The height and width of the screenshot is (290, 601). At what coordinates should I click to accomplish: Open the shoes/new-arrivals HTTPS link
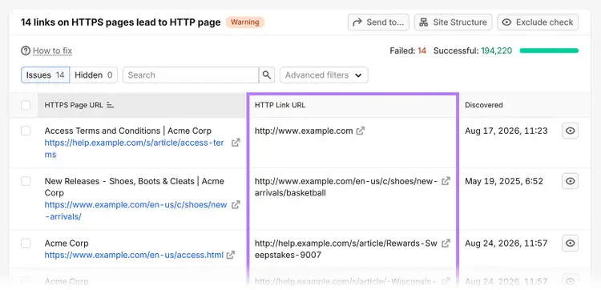(x=135, y=211)
